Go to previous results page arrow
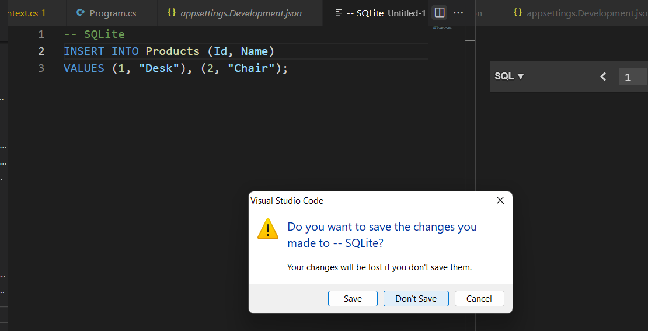Viewport: 648px width, 331px height. (x=604, y=76)
